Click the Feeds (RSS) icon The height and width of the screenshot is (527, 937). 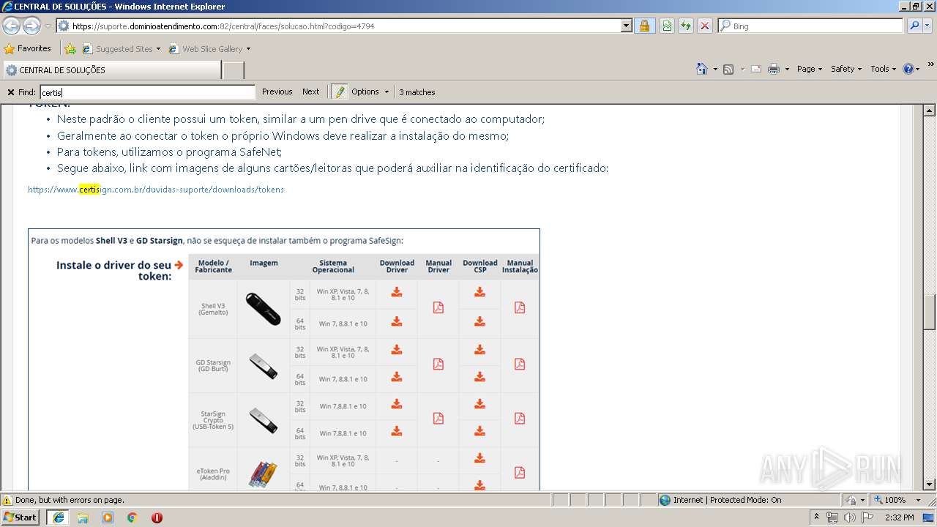(728, 69)
